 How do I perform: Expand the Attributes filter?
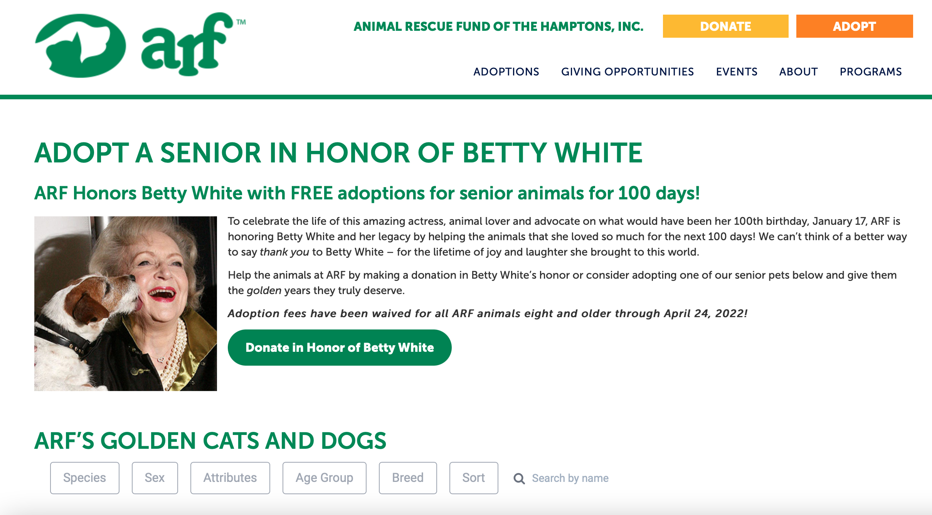click(x=230, y=478)
